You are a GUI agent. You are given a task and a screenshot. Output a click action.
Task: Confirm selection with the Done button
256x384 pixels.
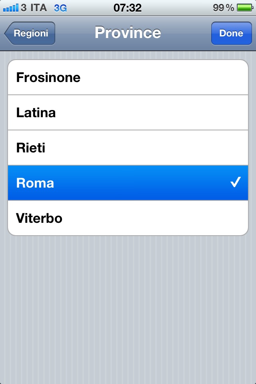click(x=232, y=33)
